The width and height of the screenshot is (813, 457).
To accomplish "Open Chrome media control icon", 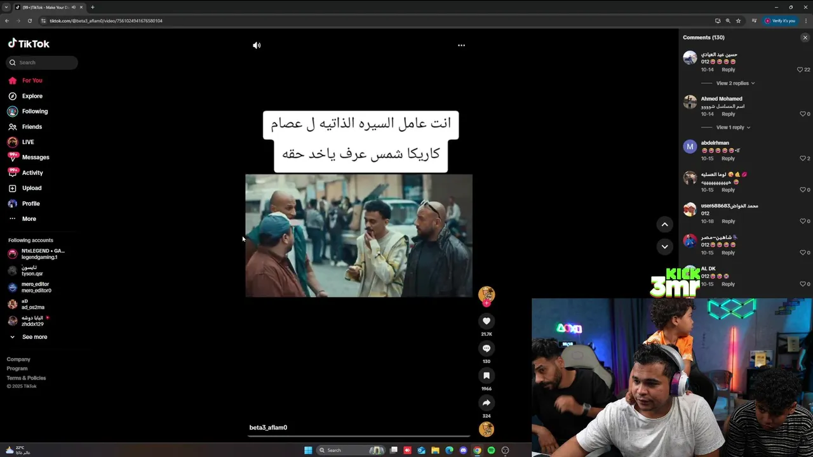I will 754,21.
